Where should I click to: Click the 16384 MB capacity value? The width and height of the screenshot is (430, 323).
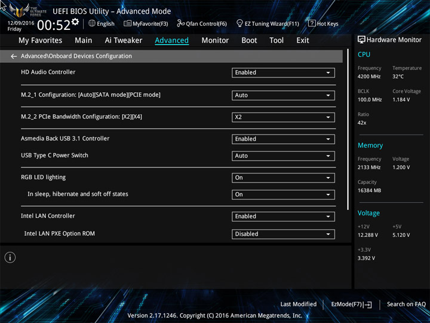pos(369,191)
